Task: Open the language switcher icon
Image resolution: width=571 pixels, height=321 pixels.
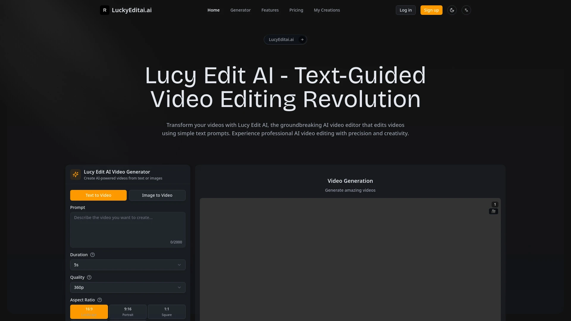Action: click(x=466, y=10)
